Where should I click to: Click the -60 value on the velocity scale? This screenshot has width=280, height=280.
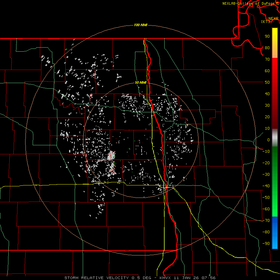[x=266, y=209]
